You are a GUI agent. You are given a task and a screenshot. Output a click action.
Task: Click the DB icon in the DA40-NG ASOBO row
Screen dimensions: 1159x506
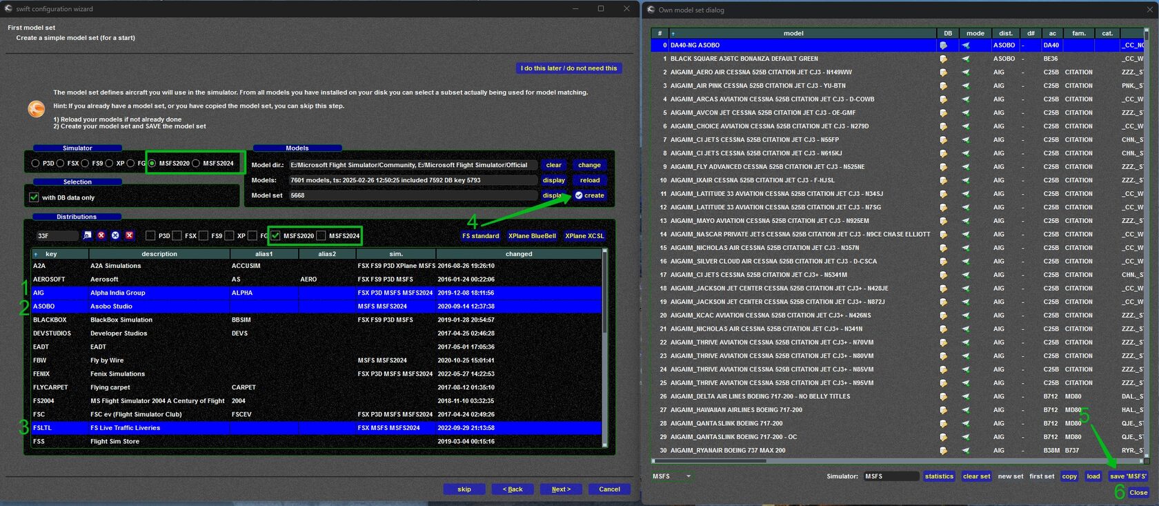coord(943,46)
